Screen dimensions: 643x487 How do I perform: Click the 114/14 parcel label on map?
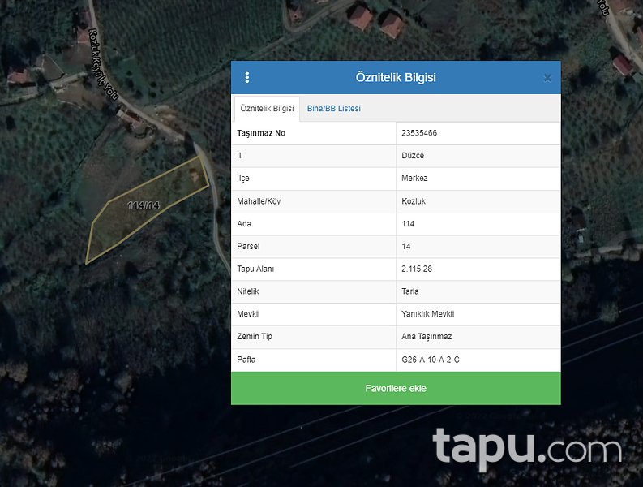(x=144, y=206)
